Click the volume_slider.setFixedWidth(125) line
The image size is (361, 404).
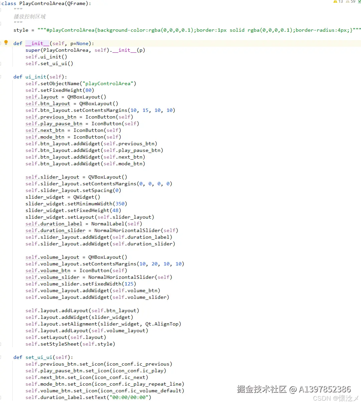pos(81,284)
